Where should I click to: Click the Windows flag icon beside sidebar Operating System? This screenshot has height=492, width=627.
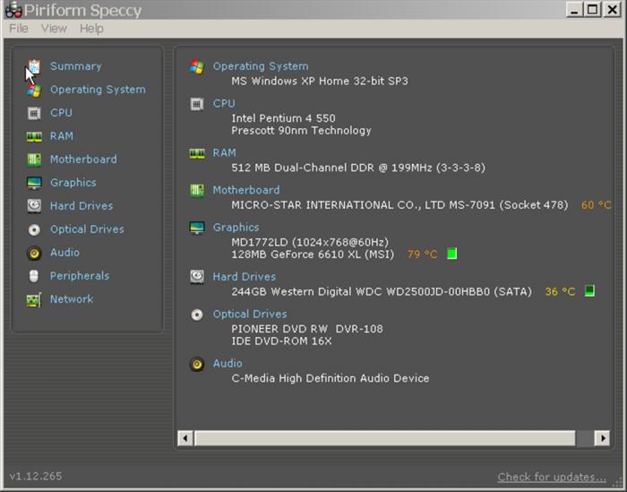click(34, 91)
